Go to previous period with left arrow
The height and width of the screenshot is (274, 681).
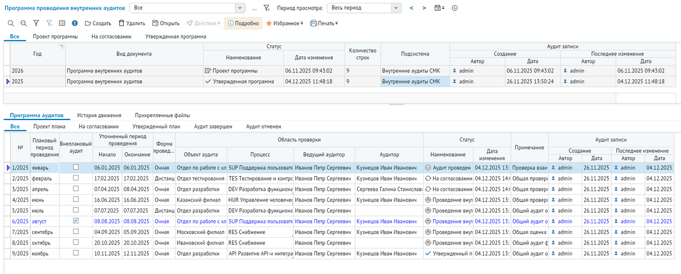point(411,8)
